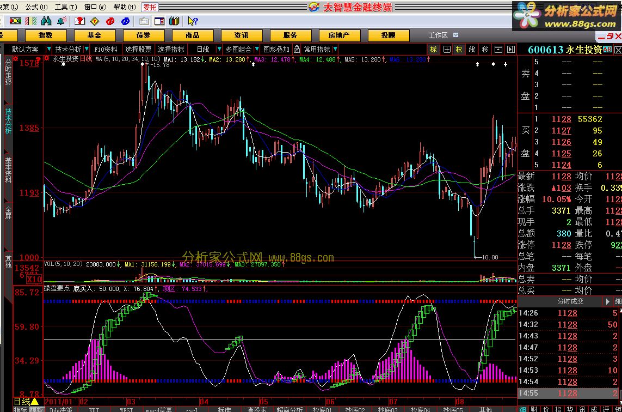The width and height of the screenshot is (622, 412).
Task: Open the alarm bell alert icon
Action: [62, 21]
